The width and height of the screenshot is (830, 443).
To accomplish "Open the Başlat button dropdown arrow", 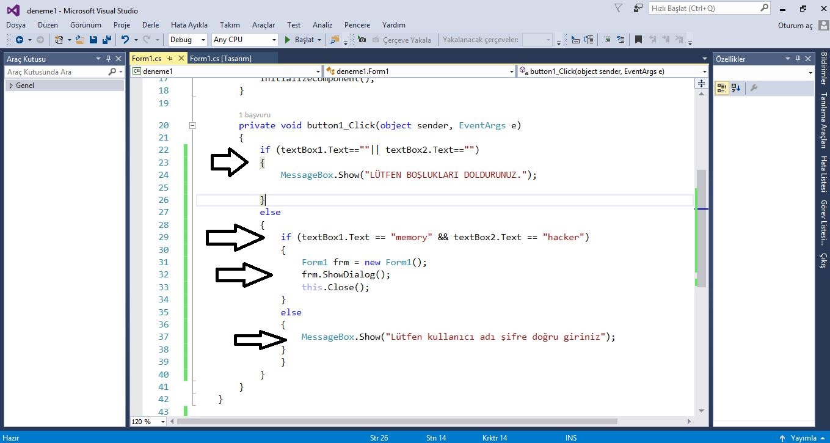I will (x=320, y=40).
